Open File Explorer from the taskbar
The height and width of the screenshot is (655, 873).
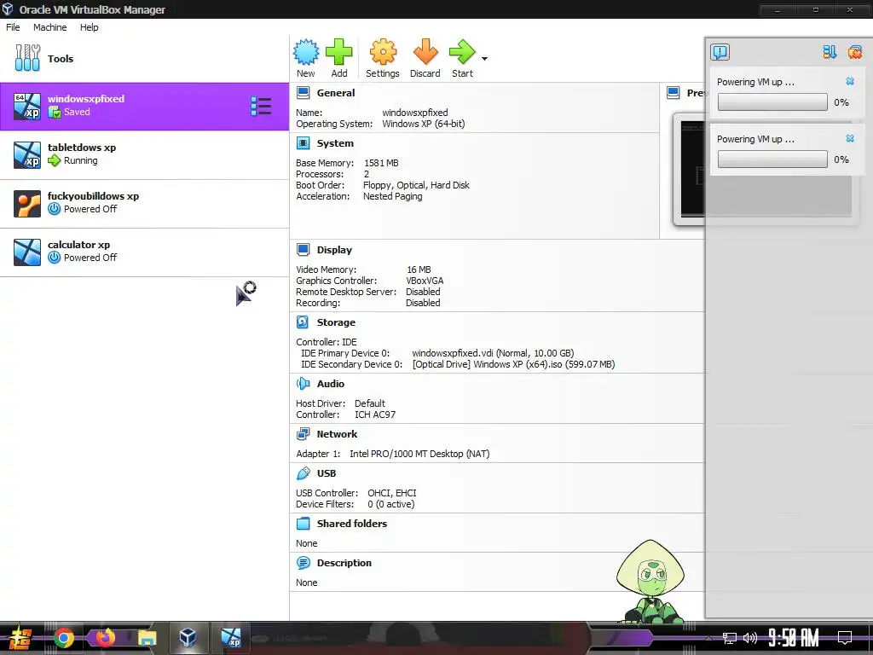[147, 637]
